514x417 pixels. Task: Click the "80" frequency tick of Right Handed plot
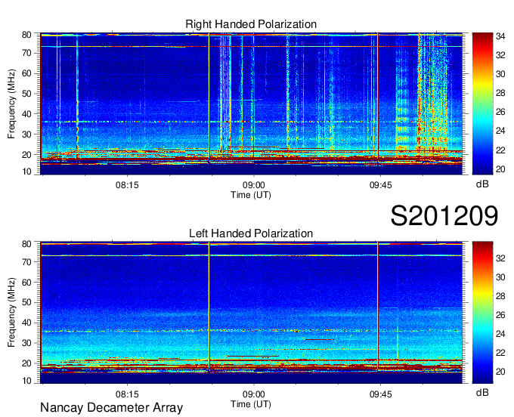tap(26, 35)
